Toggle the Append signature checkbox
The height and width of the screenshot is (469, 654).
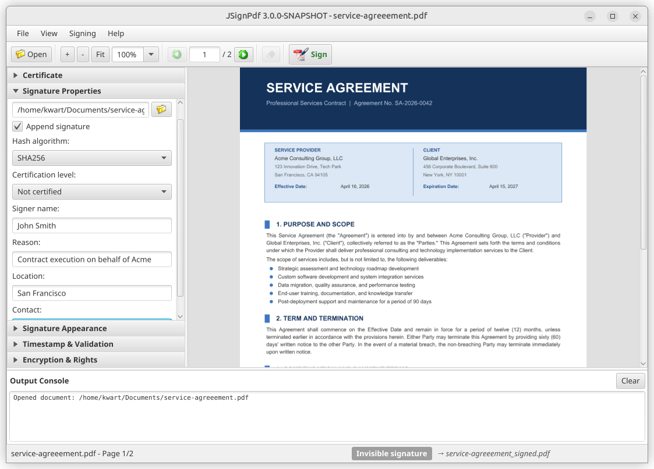pyautogui.click(x=18, y=126)
